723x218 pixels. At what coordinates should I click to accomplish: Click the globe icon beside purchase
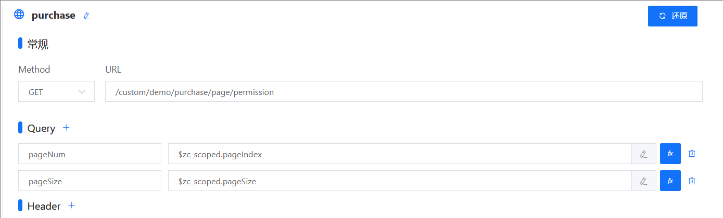click(x=19, y=15)
